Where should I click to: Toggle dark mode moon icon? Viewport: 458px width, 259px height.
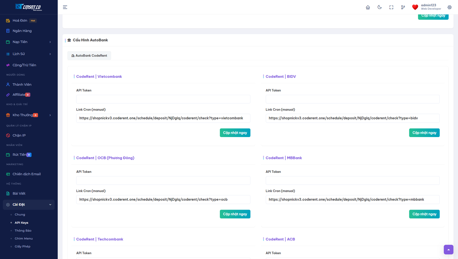coord(380,7)
